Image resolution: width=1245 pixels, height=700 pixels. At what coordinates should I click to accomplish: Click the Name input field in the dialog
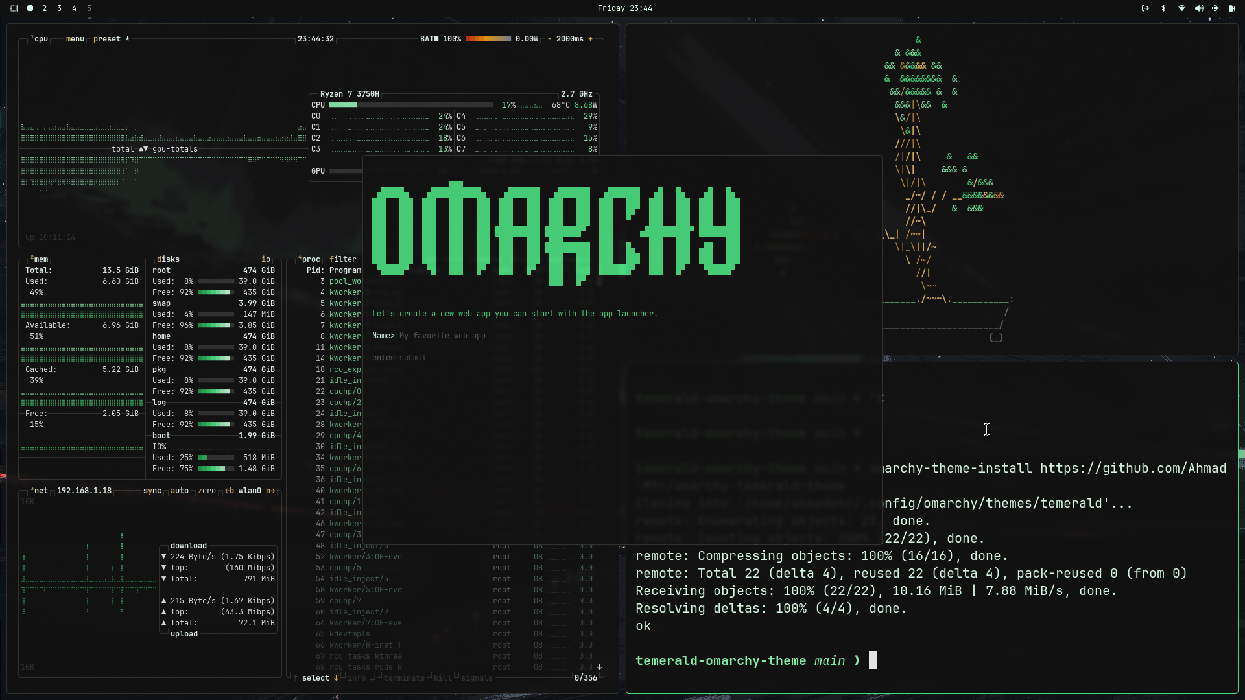tap(443, 336)
